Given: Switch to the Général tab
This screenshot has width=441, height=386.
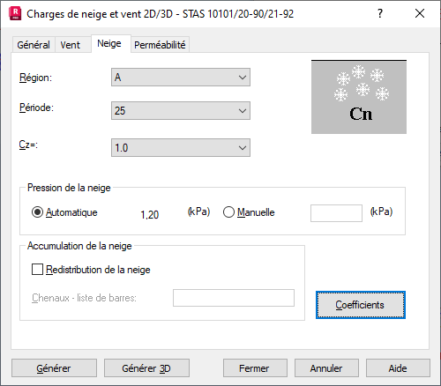Looking at the screenshot, I should [x=34, y=45].
